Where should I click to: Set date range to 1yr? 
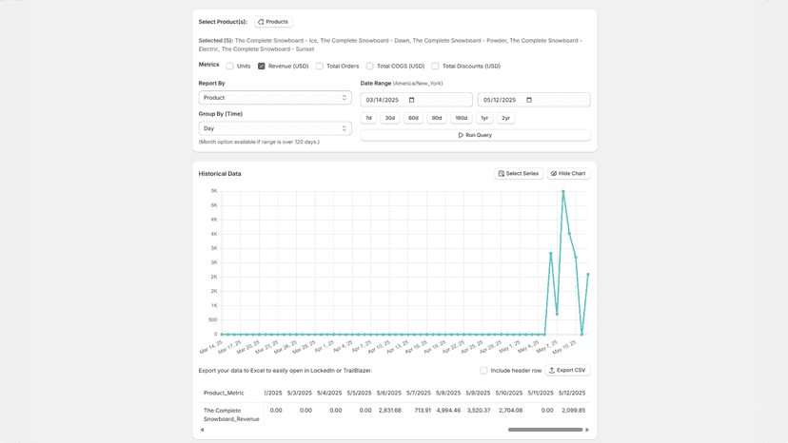[484, 118]
